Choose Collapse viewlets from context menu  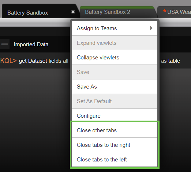115,58
